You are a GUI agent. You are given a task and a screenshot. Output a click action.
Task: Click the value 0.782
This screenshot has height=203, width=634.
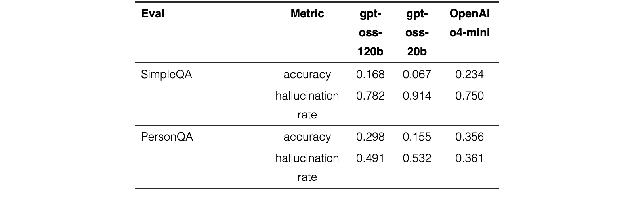pos(370,96)
